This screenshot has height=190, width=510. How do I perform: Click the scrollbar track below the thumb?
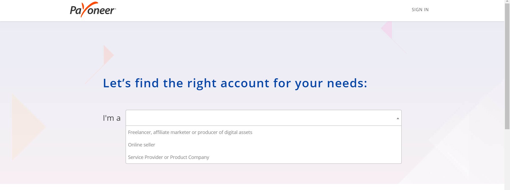click(x=507, y=159)
